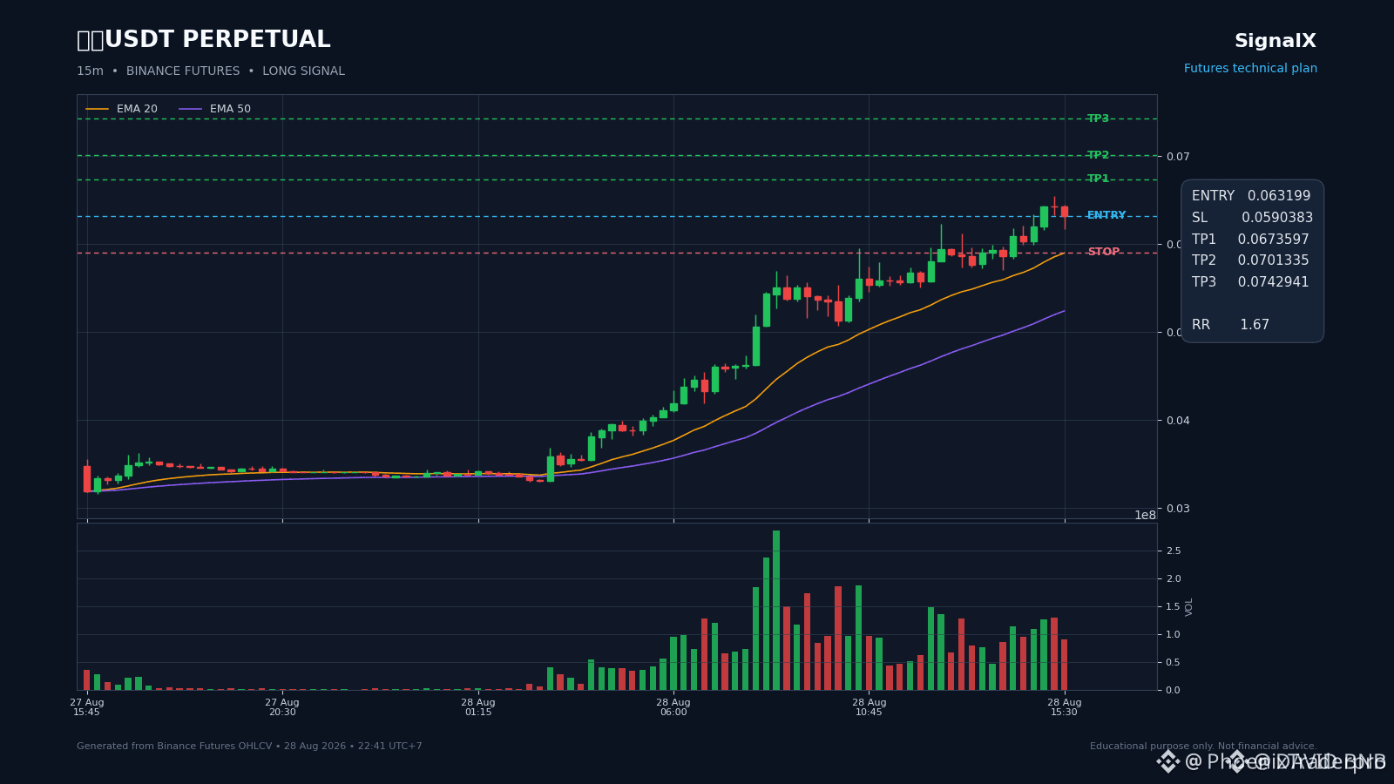Click the 0.04 price axis label
This screenshot has width=1394, height=784.
[x=1178, y=421]
